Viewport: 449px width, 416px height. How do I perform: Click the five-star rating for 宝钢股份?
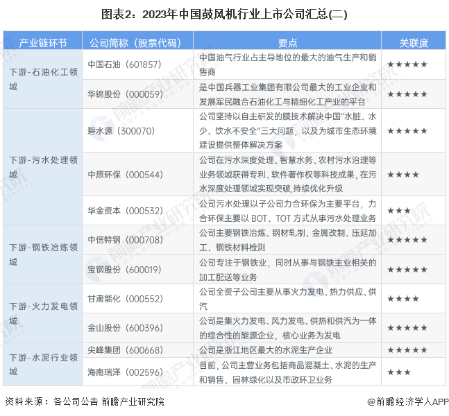click(x=407, y=270)
